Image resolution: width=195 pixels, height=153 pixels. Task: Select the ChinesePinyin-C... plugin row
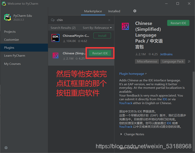(x=81, y=39)
